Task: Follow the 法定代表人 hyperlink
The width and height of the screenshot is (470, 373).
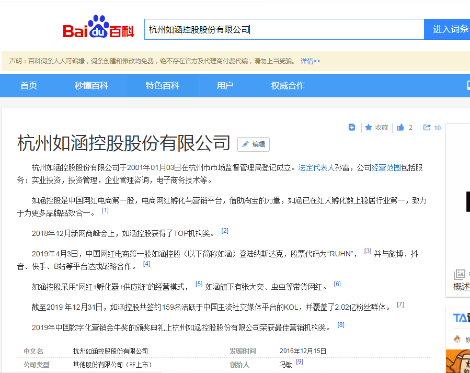Action: [316, 167]
